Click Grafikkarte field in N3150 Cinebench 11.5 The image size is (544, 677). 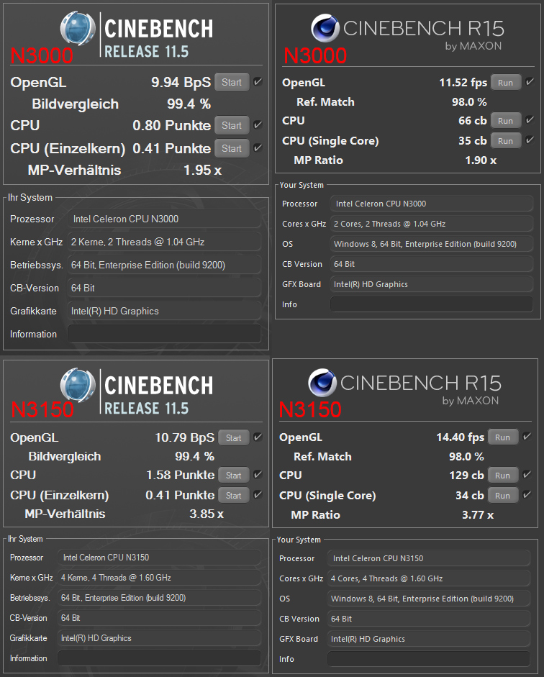click(159, 637)
